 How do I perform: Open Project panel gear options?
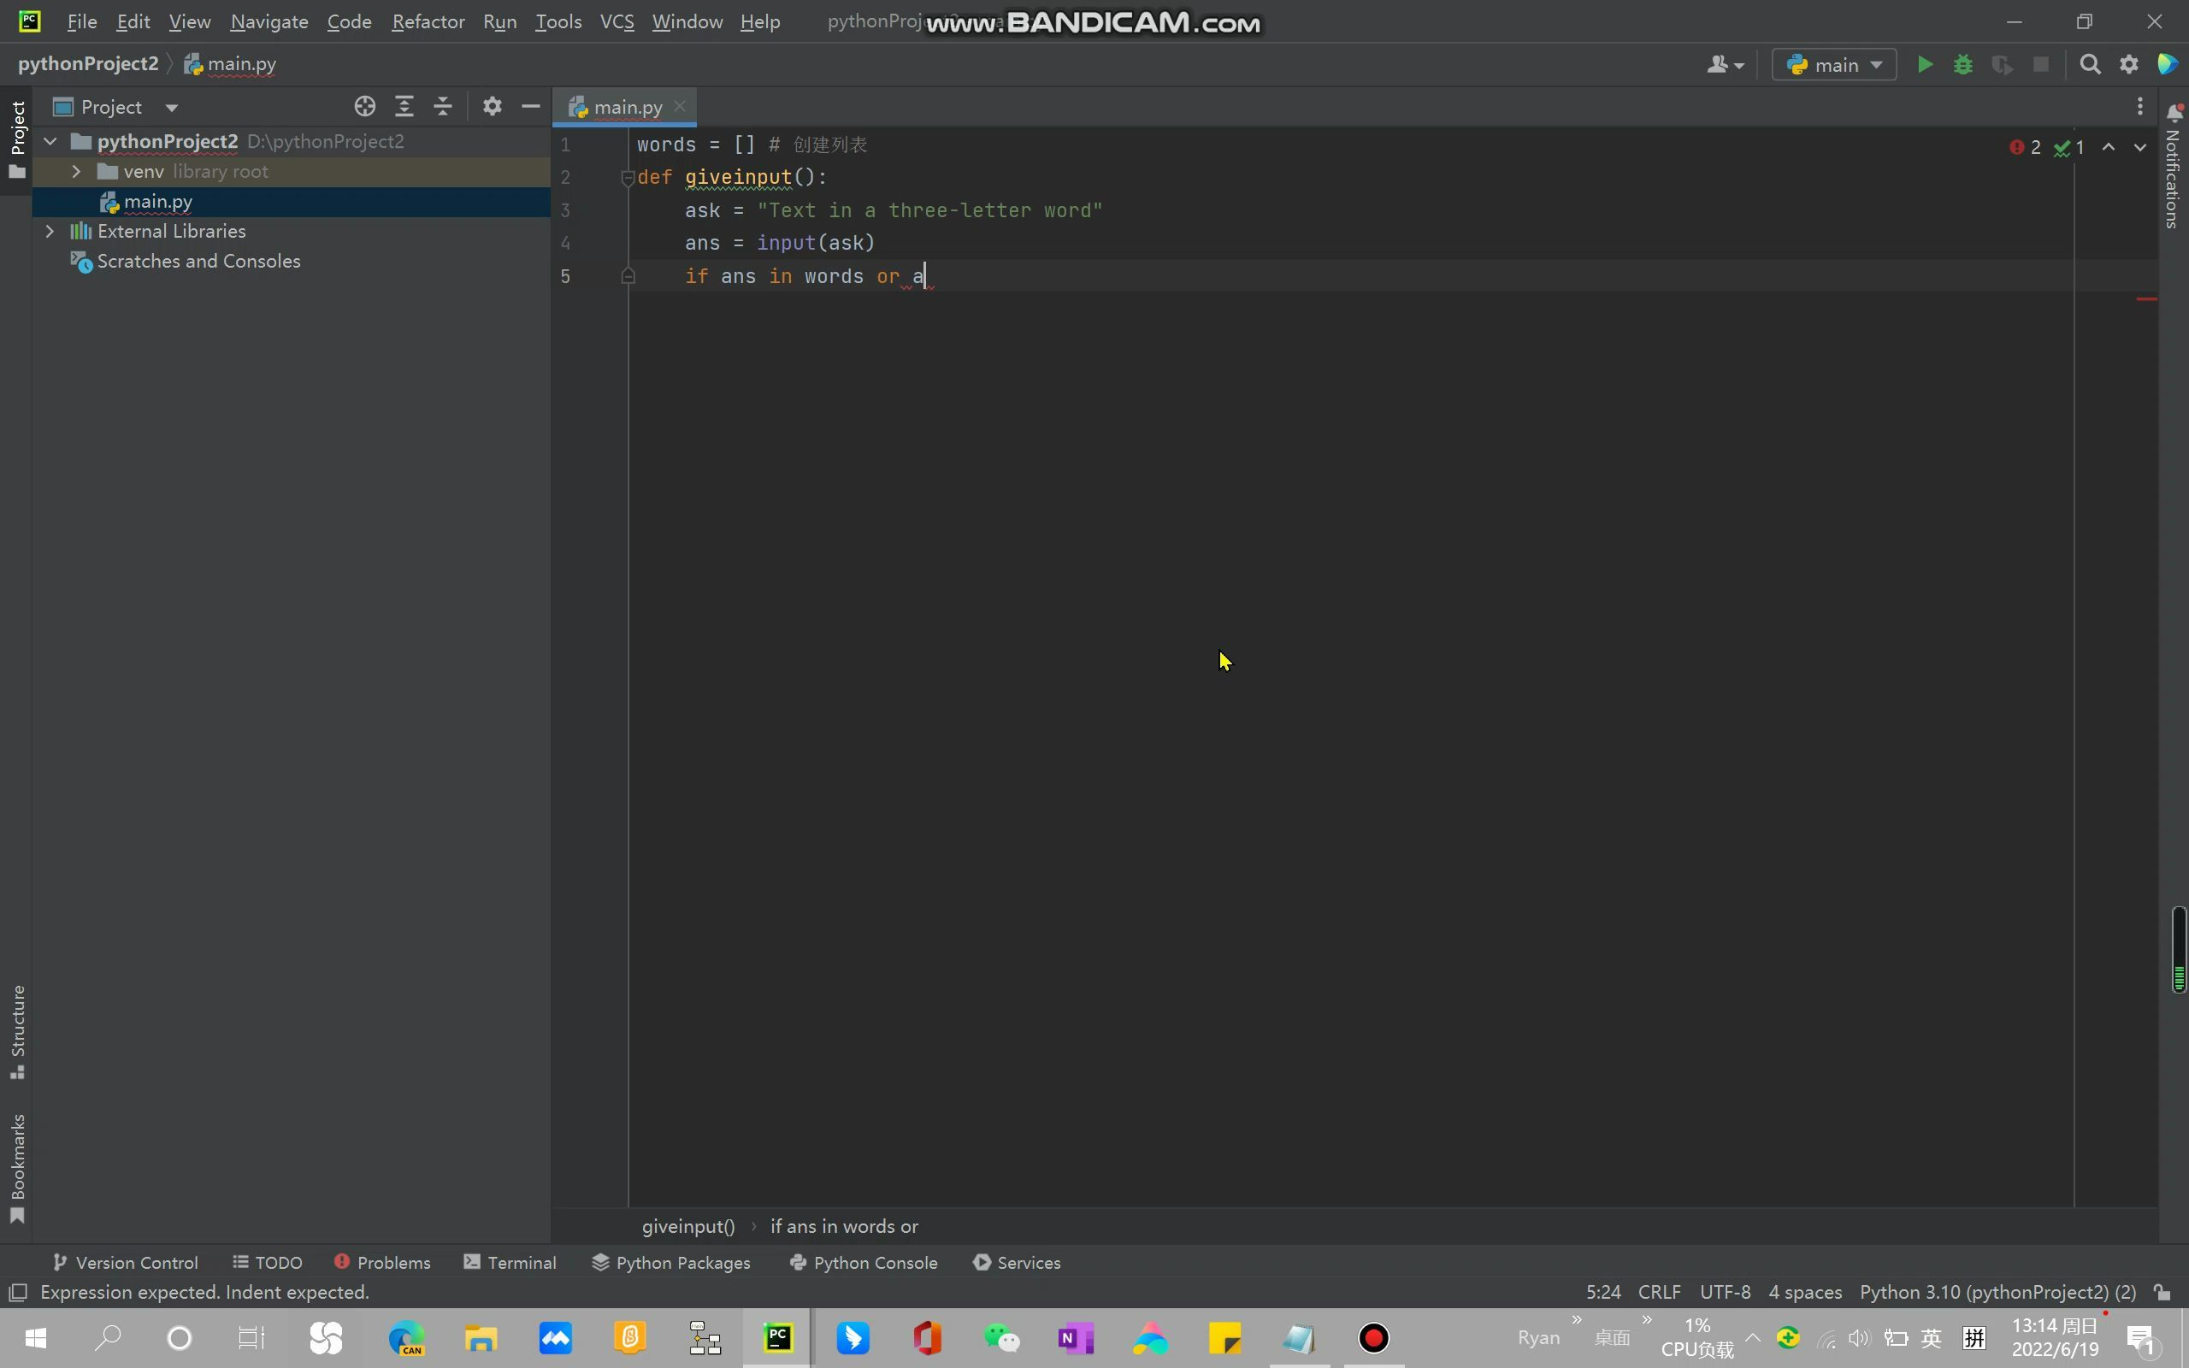click(492, 107)
